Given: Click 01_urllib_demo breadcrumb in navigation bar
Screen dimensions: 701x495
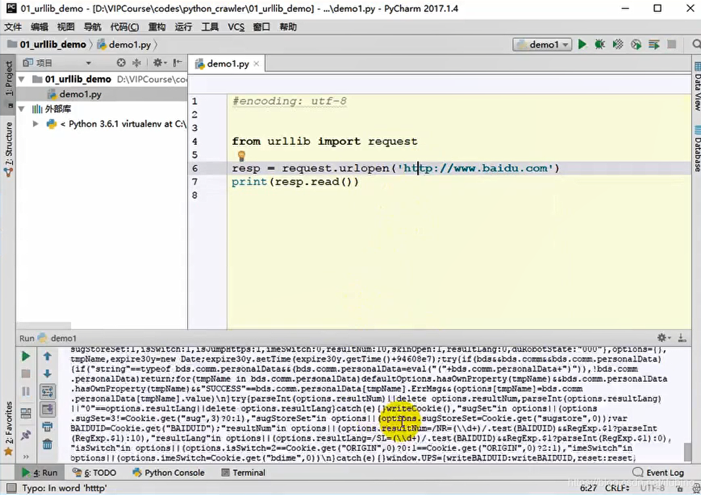Looking at the screenshot, I should (x=47, y=44).
